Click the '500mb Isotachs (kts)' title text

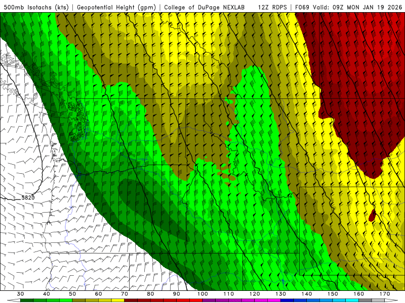(x=36, y=7)
